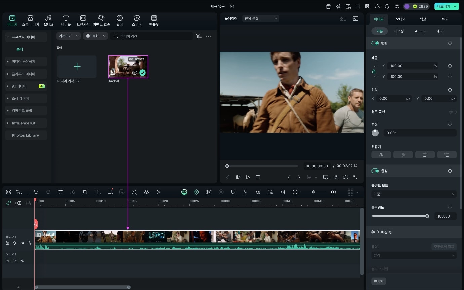Expand the 클라우드 미디어 section
Image resolution: width=464 pixels, height=290 pixels.
pos(26,74)
